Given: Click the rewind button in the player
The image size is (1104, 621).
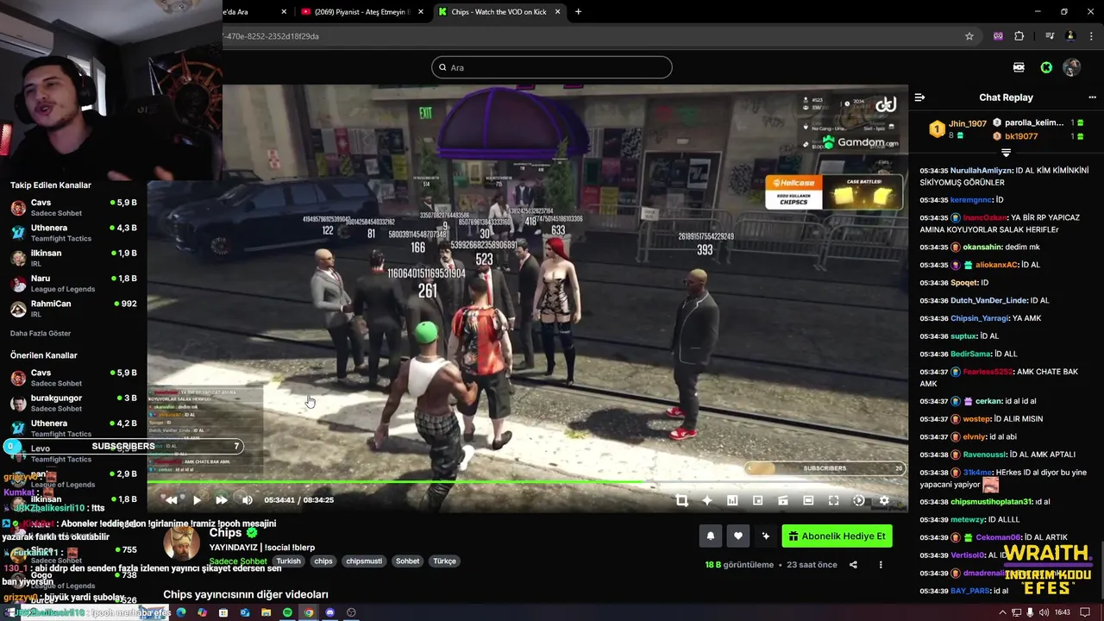Looking at the screenshot, I should 171,500.
